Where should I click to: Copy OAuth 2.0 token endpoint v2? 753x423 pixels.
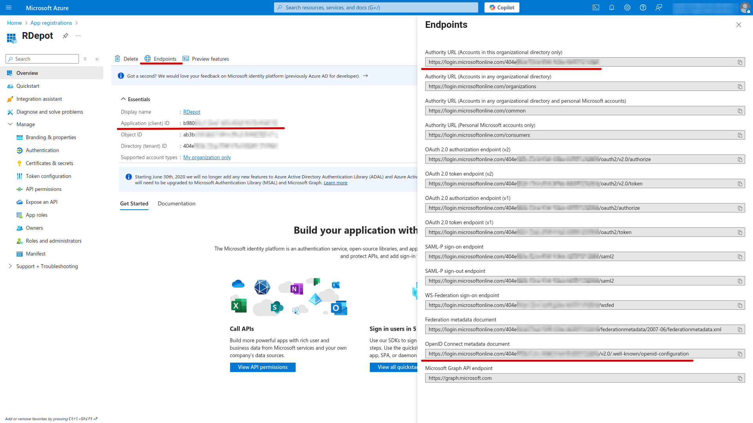pyautogui.click(x=740, y=183)
